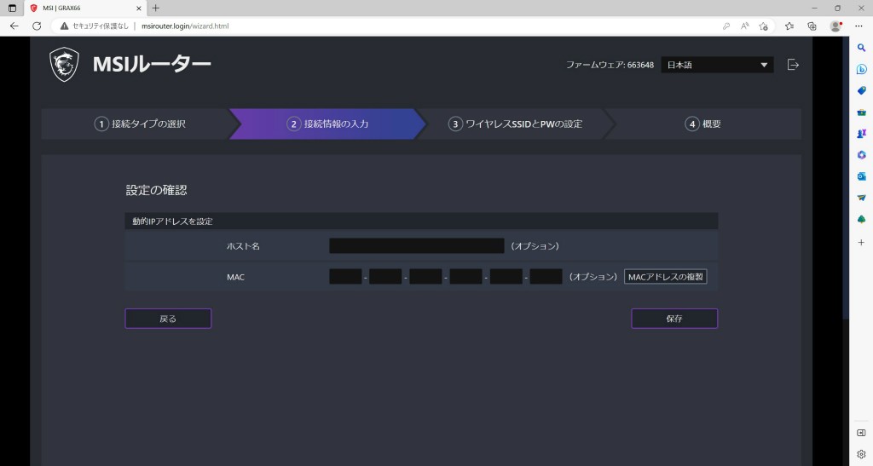Go to step 1 接続タイプの選択
This screenshot has width=873, height=466.
point(141,124)
